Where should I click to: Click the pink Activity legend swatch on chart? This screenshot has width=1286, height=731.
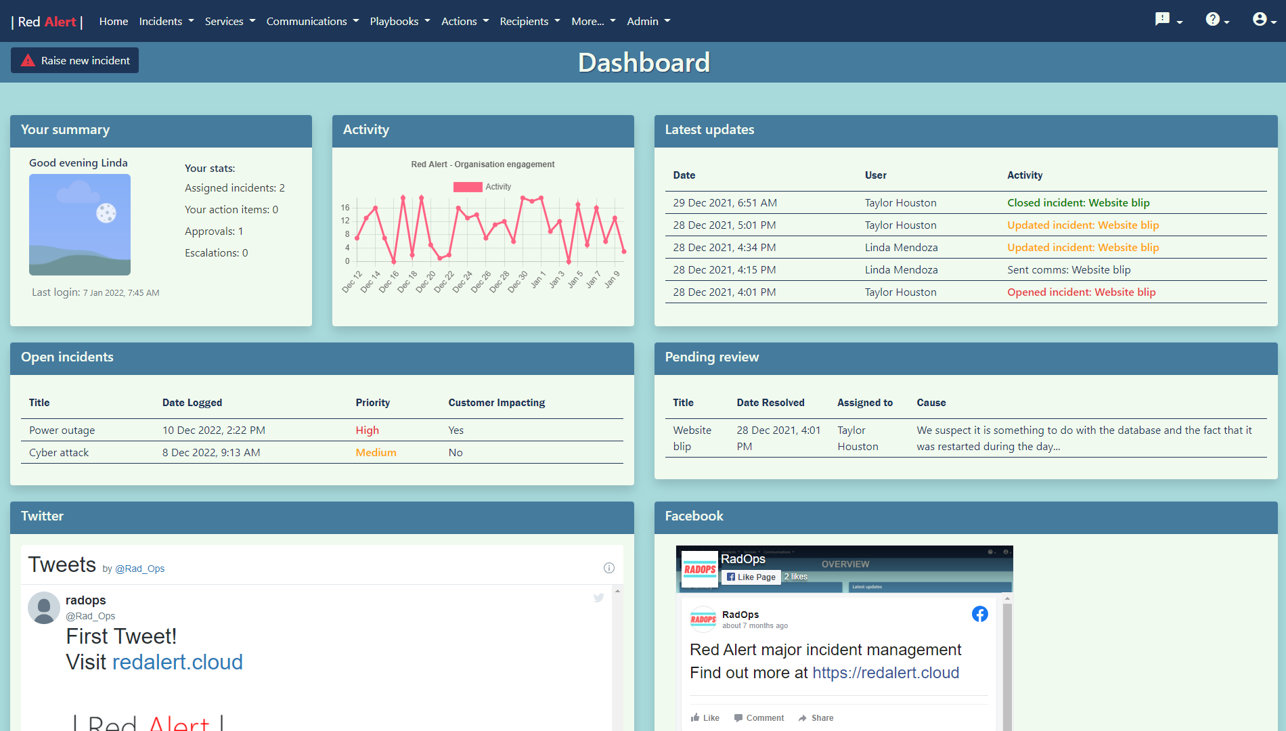pyautogui.click(x=468, y=186)
